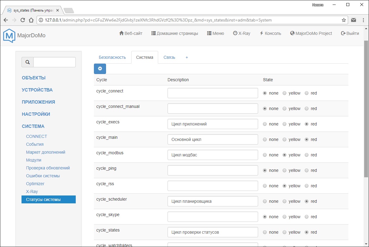Expand the НАСТРОЙКИ sidebar section
Image resolution: width=369 pixels, height=247 pixels.
36,114
